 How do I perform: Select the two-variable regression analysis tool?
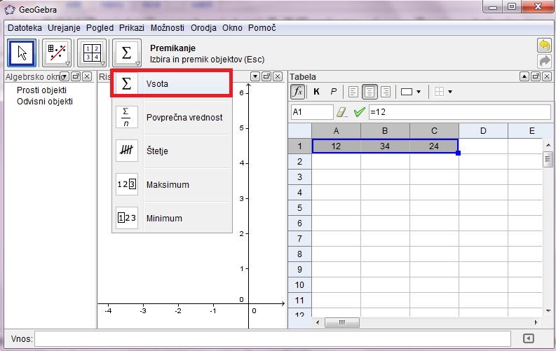57,53
